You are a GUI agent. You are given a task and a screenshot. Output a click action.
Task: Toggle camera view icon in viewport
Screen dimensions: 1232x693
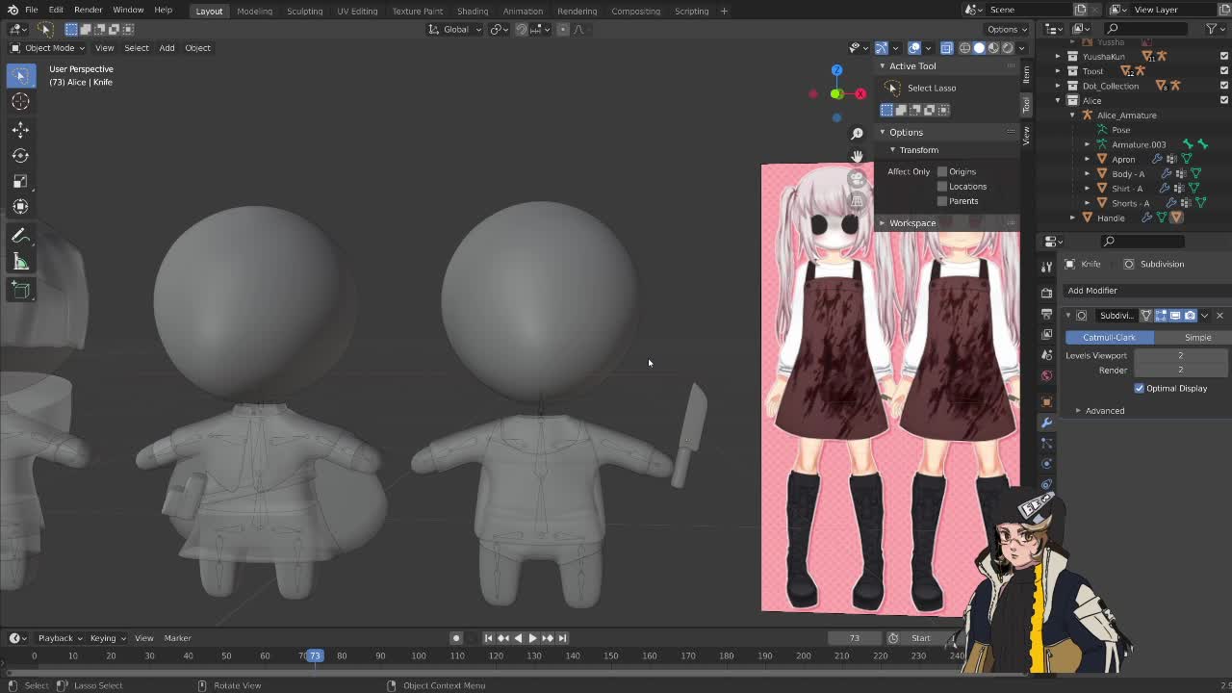click(x=857, y=178)
